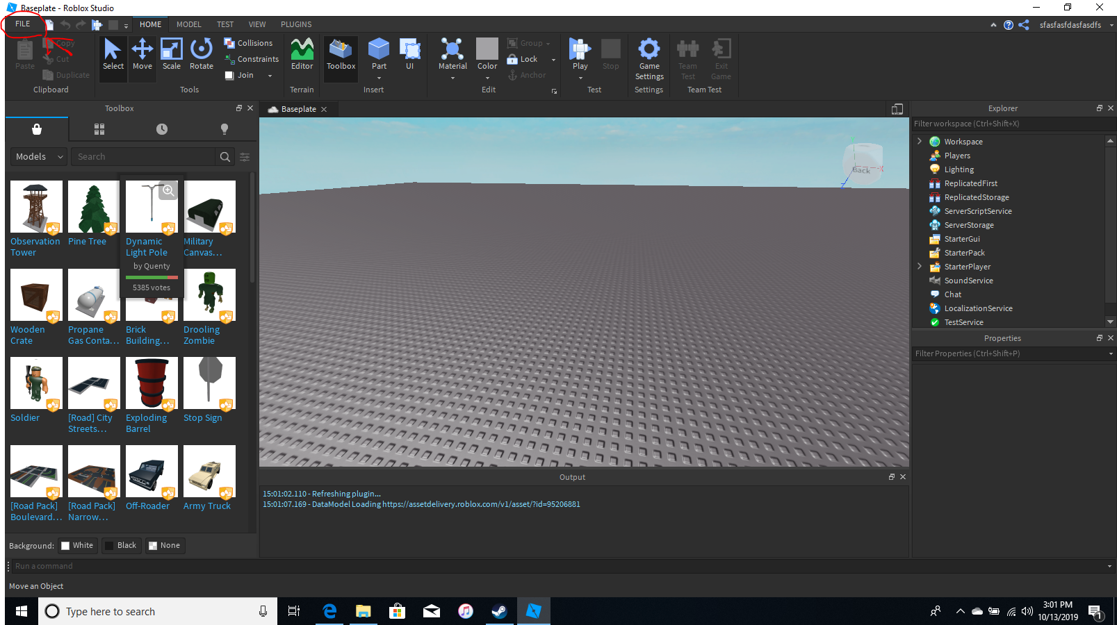Open the FILE menu
Viewport: 1117px width, 625px height.
click(23, 24)
